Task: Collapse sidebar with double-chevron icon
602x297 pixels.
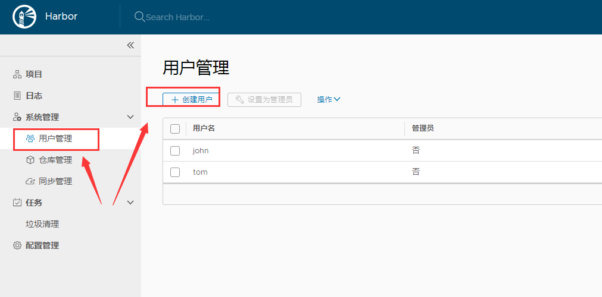Action: 130,45
